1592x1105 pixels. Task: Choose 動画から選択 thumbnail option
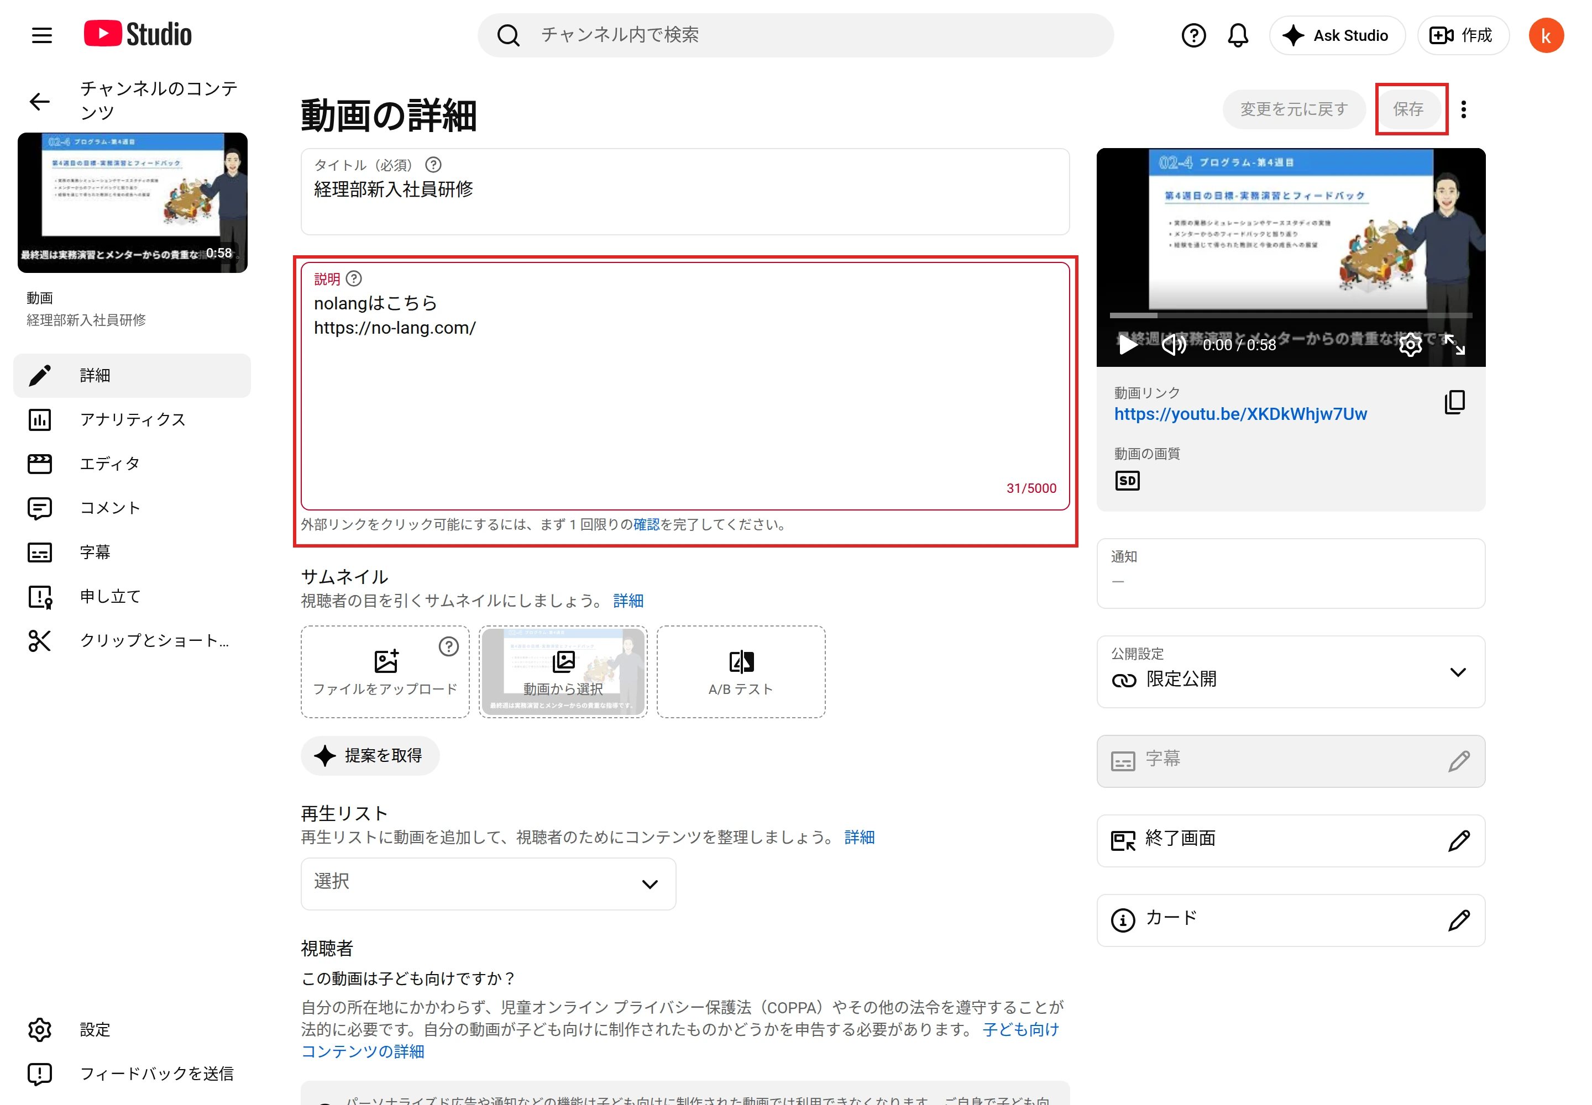coord(563,672)
